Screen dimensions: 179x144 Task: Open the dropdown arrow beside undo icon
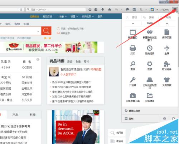point(121,9)
